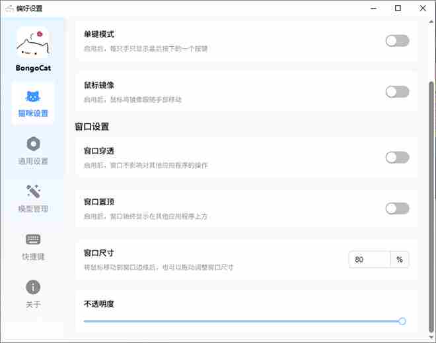The width and height of the screenshot is (436, 343).
Task: Click the 窗口穿透 title text
Action: point(99,151)
